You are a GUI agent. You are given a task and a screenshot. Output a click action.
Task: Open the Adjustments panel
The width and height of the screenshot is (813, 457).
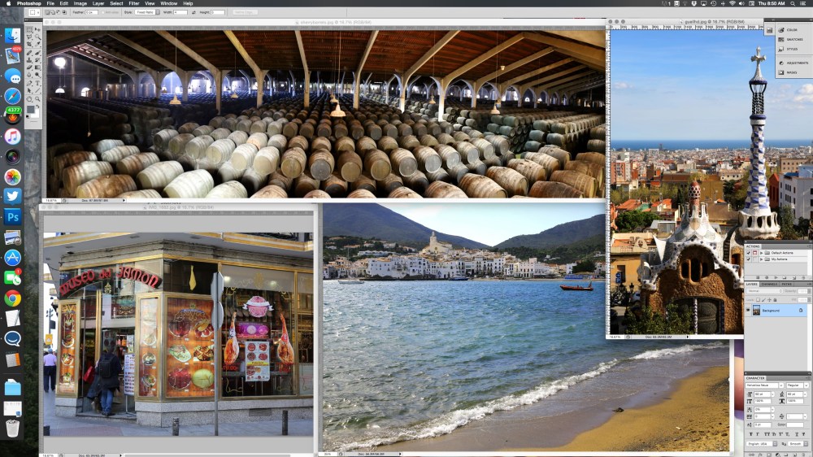[x=793, y=63]
